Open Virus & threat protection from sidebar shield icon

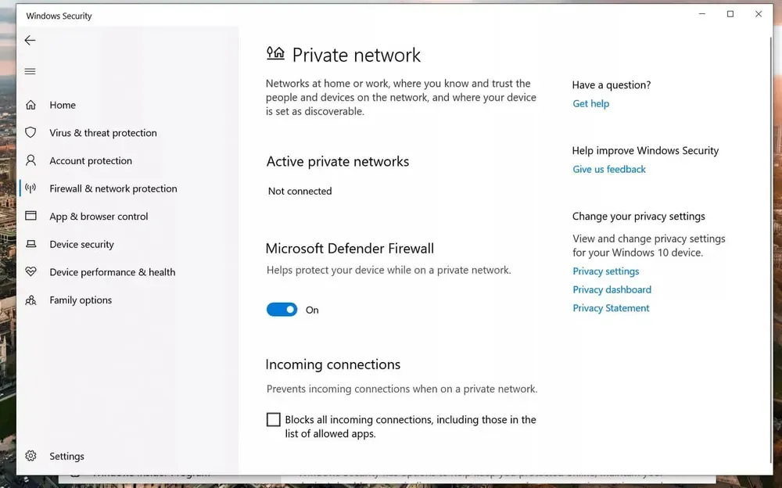click(x=31, y=132)
